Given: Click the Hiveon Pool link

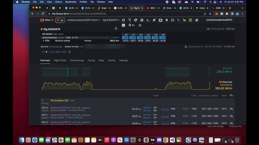Looking at the screenshot, I should [x=227, y=82].
